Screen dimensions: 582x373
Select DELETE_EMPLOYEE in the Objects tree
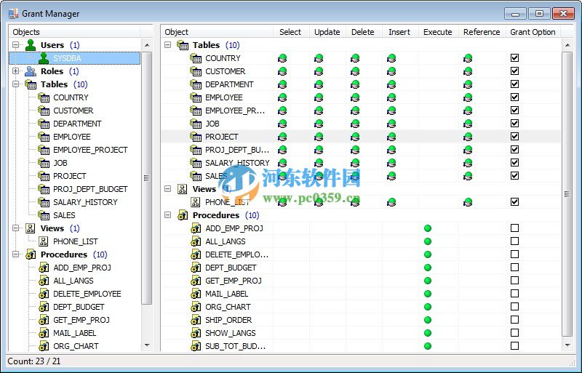[87, 294]
